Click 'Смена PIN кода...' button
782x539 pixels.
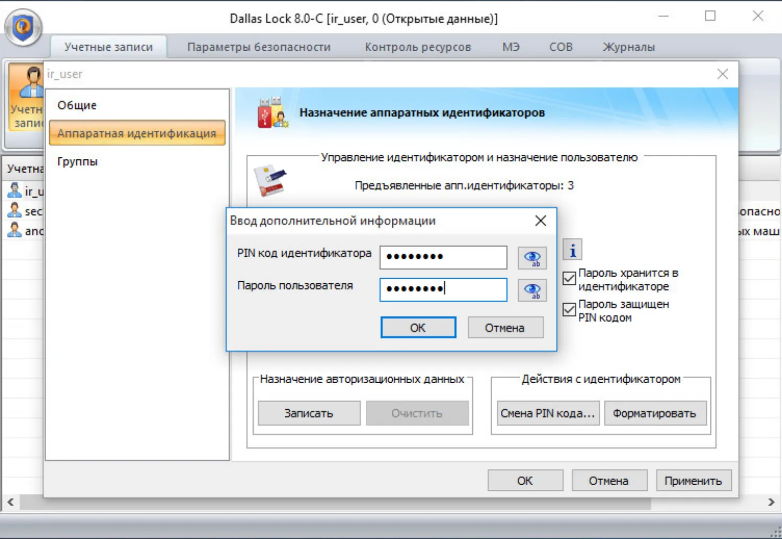click(x=548, y=413)
